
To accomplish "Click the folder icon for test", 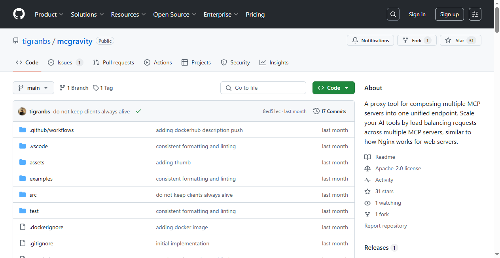I will click(23, 211).
